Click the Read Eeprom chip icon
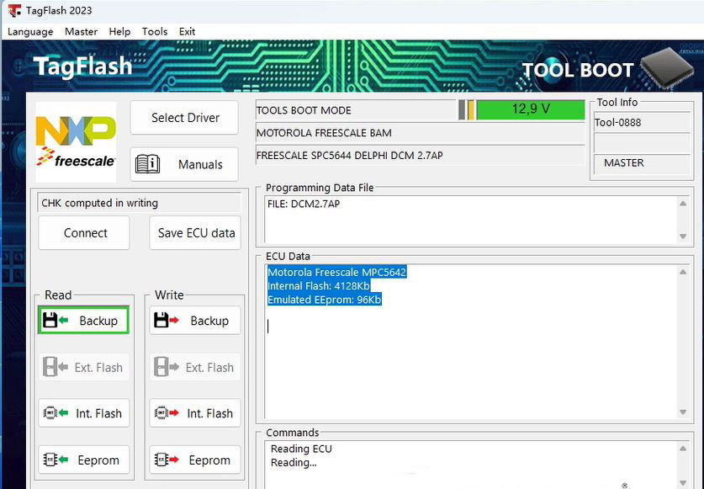This screenshot has width=704, height=489. pos(56,460)
